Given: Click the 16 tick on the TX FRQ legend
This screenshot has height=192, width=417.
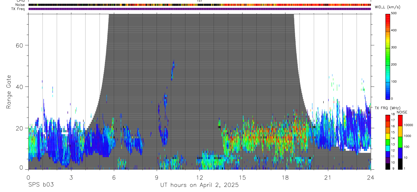Looking at the screenshot, I should click(393, 126).
